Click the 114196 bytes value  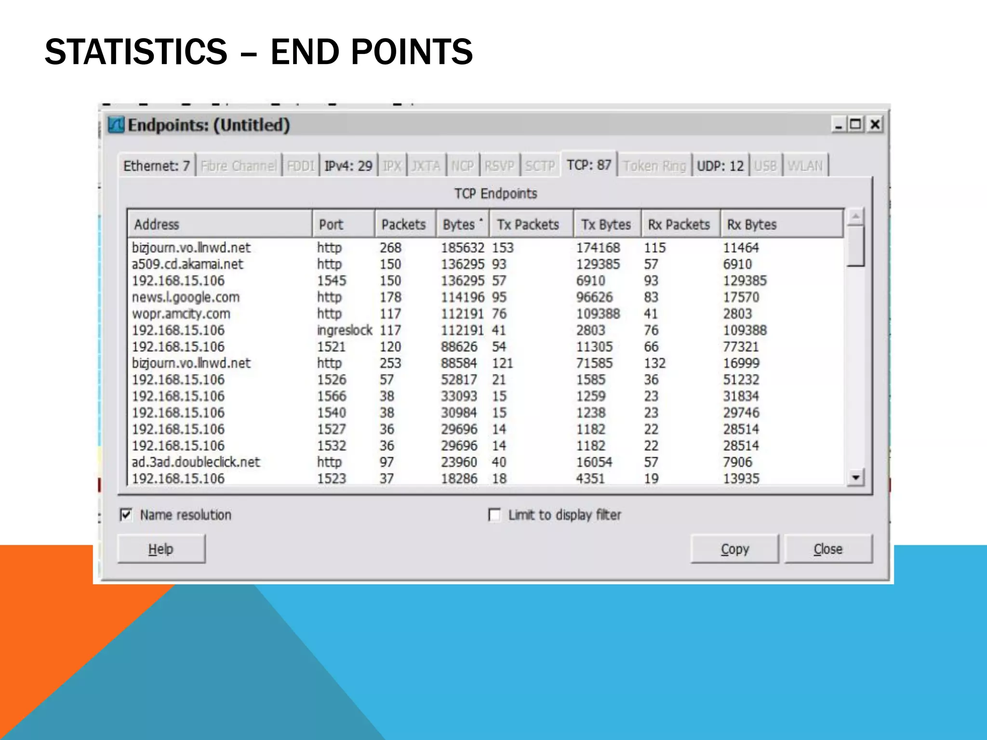click(x=463, y=297)
